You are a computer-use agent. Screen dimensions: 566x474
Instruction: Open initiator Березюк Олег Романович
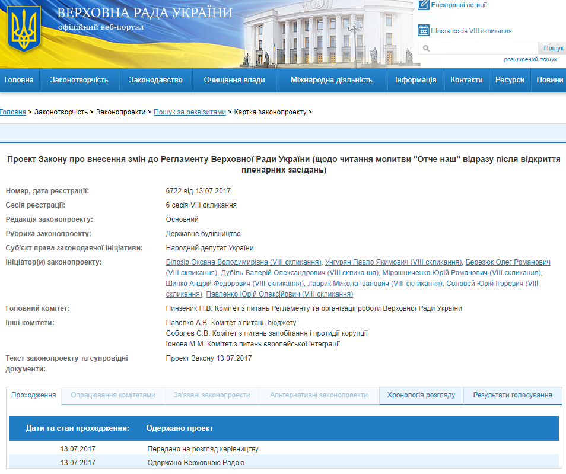click(x=508, y=262)
